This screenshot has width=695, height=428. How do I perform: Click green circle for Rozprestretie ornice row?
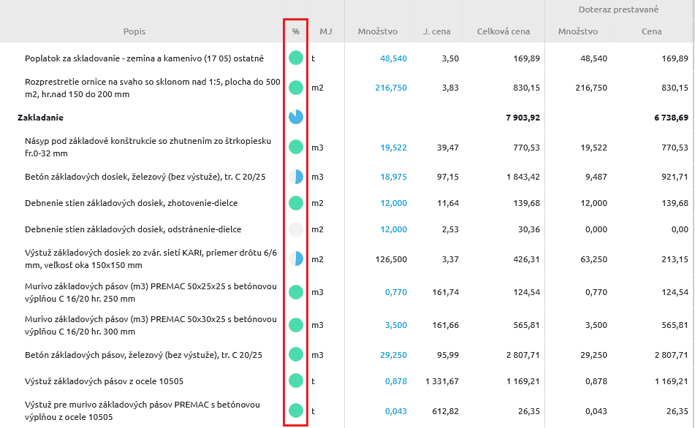pyautogui.click(x=295, y=88)
